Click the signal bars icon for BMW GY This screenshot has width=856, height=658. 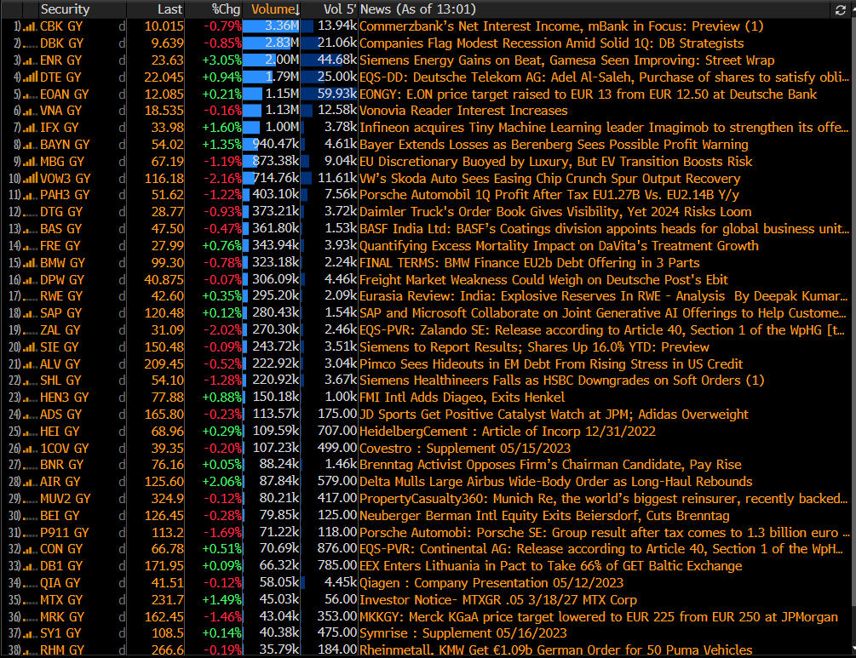(30, 263)
